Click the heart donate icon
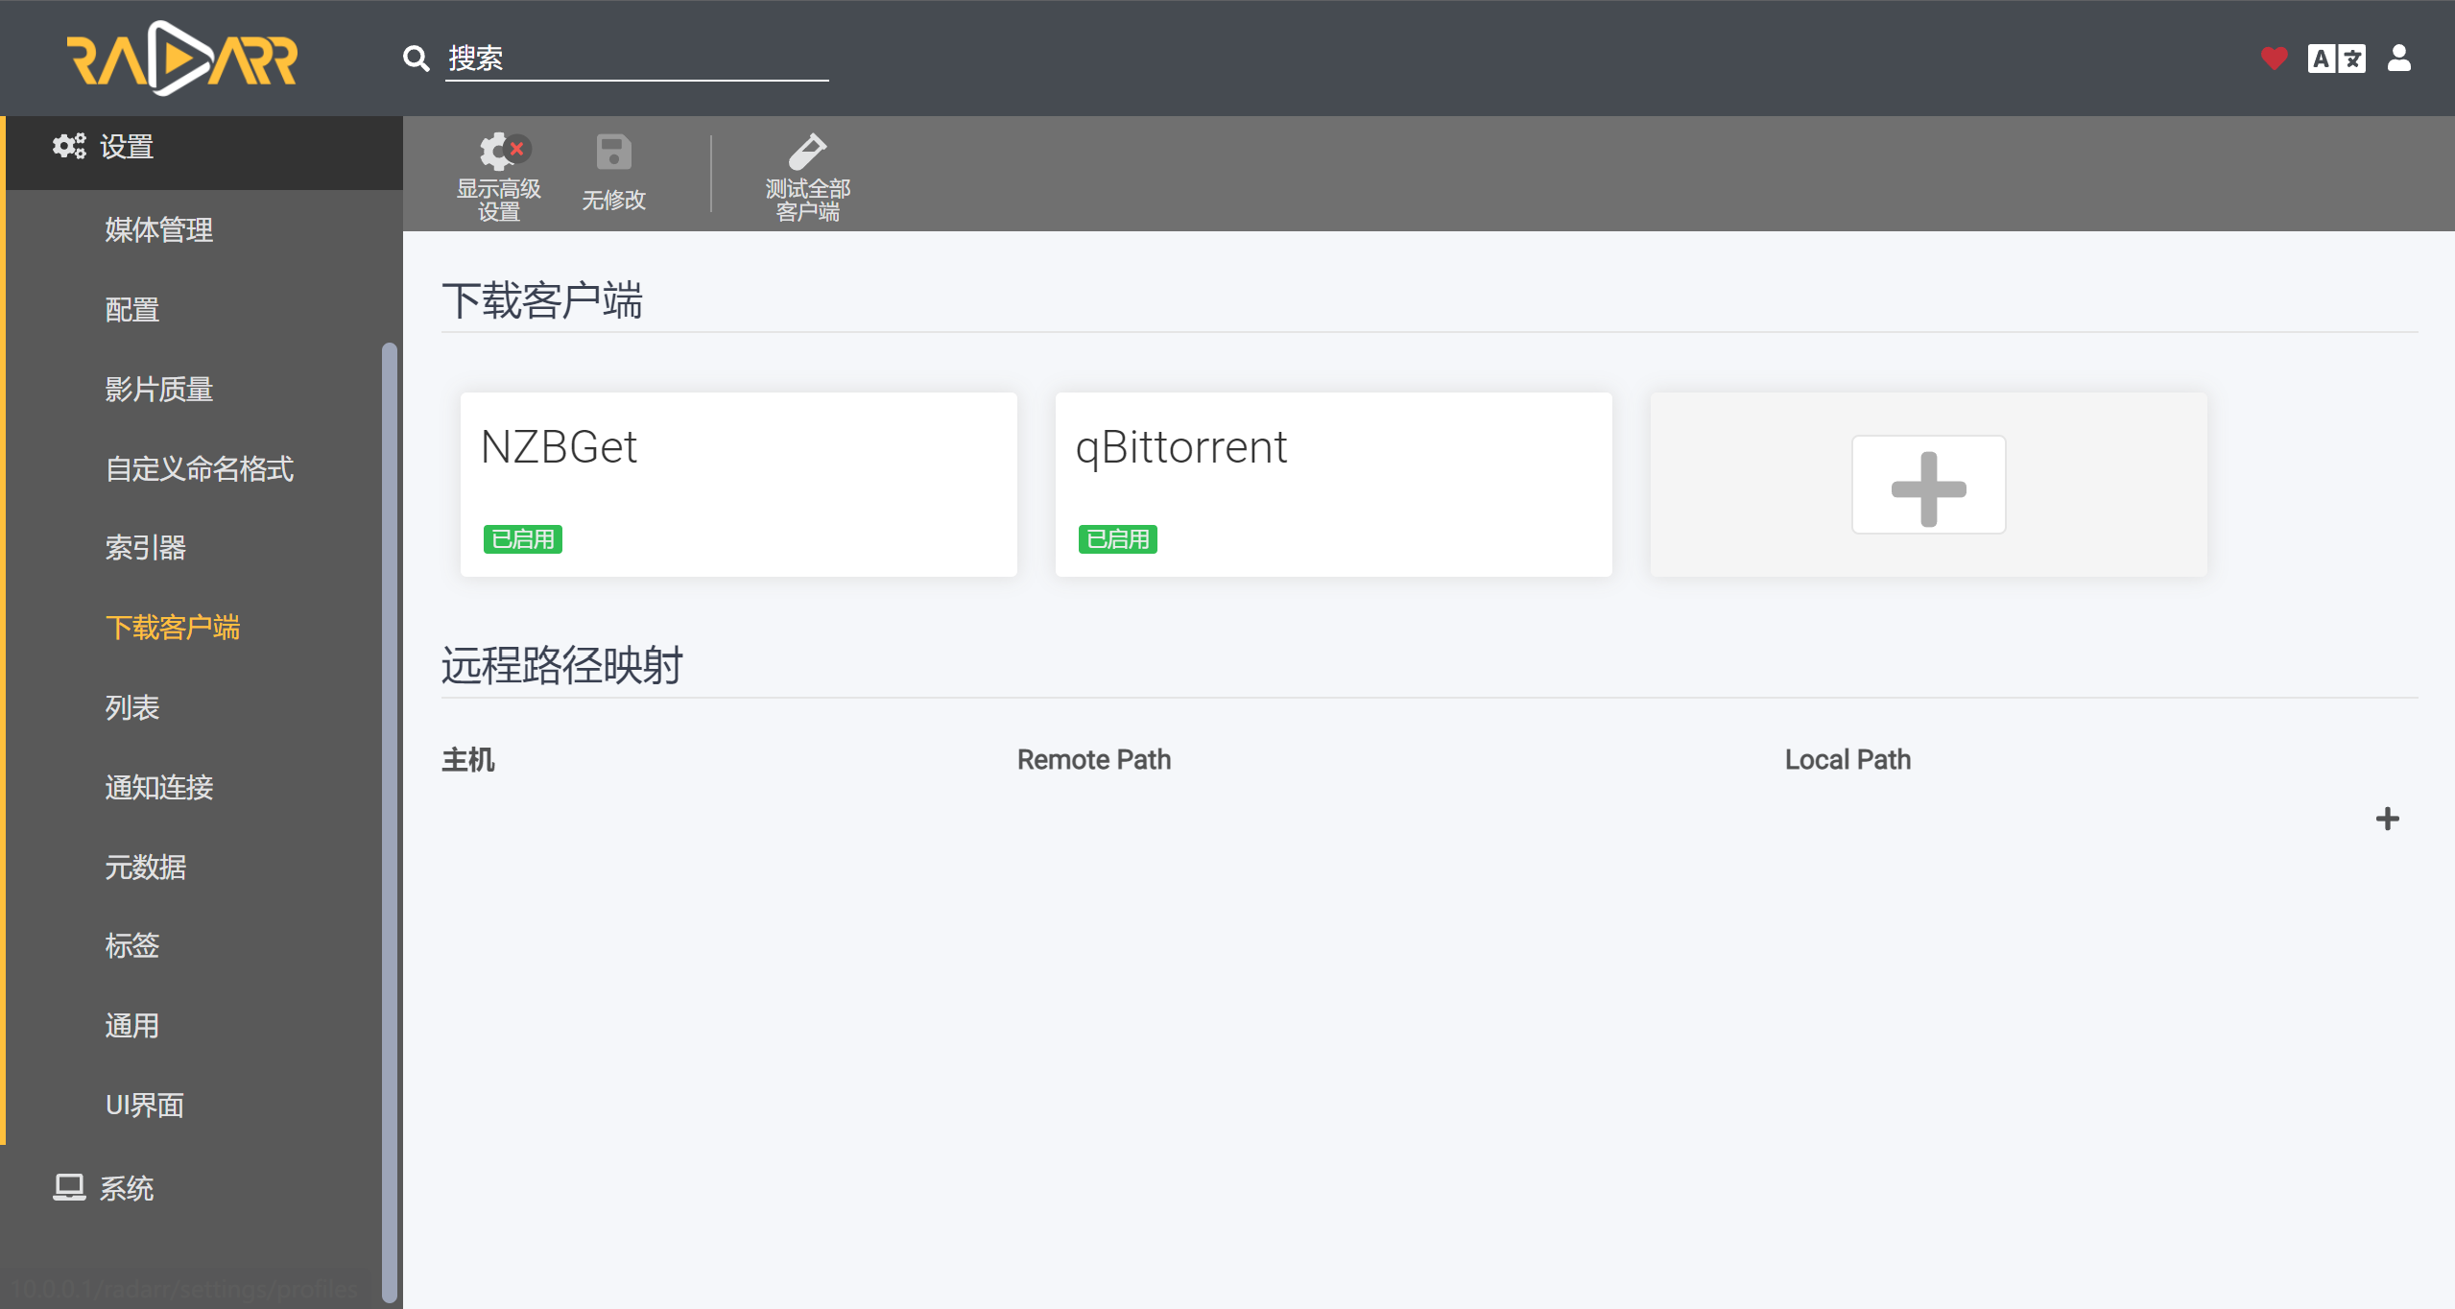The height and width of the screenshot is (1309, 2455). point(2273,58)
